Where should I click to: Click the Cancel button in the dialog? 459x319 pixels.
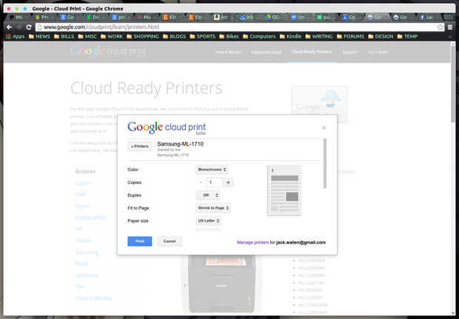[x=170, y=241]
